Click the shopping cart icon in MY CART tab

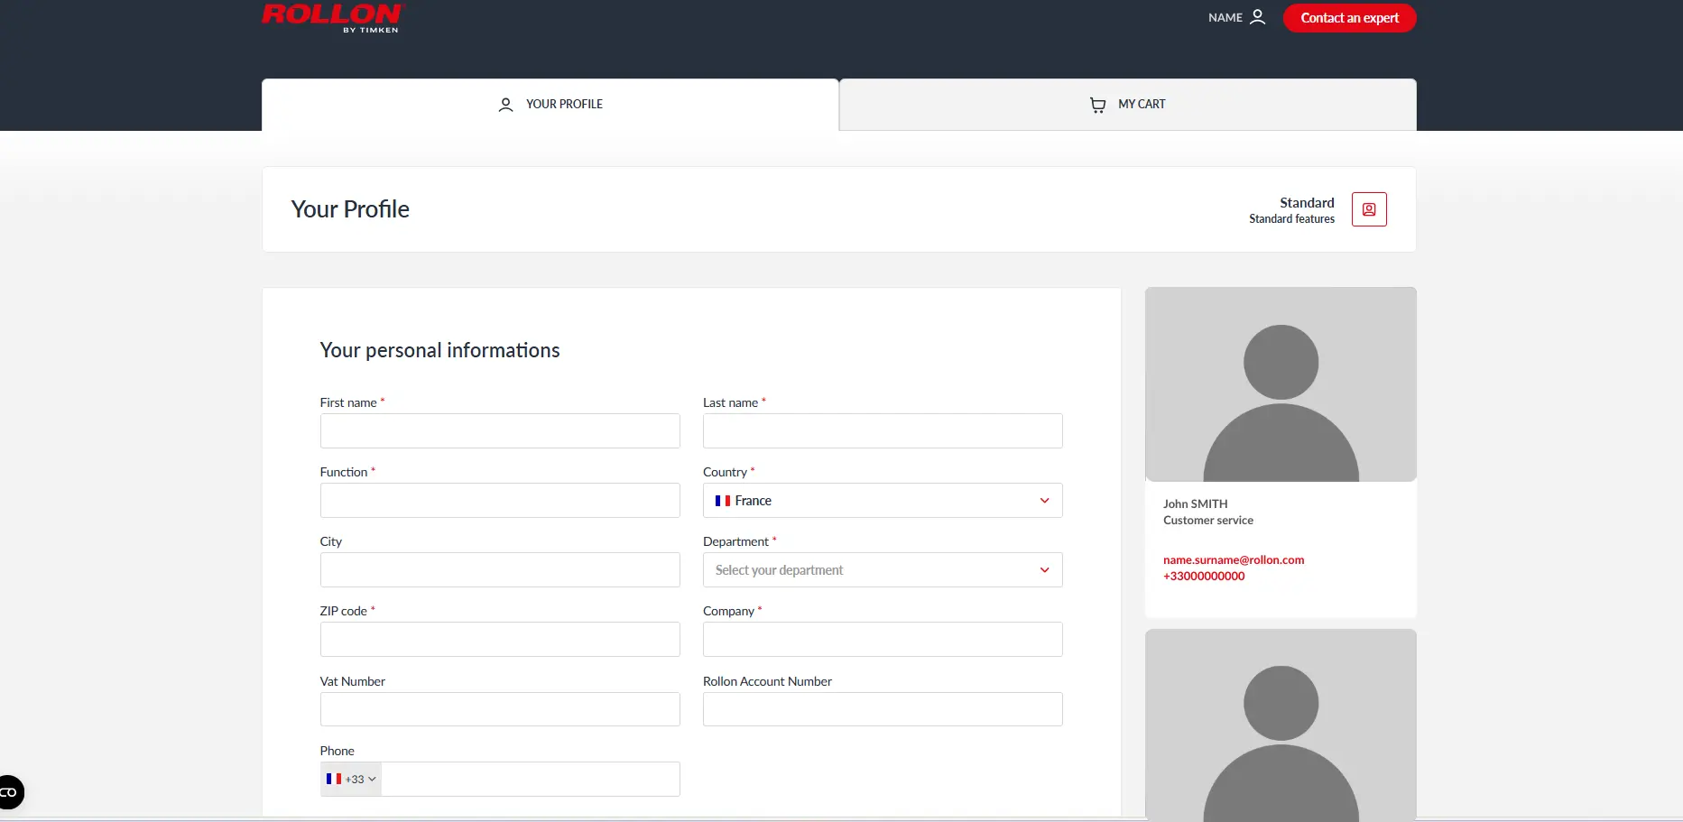point(1097,105)
